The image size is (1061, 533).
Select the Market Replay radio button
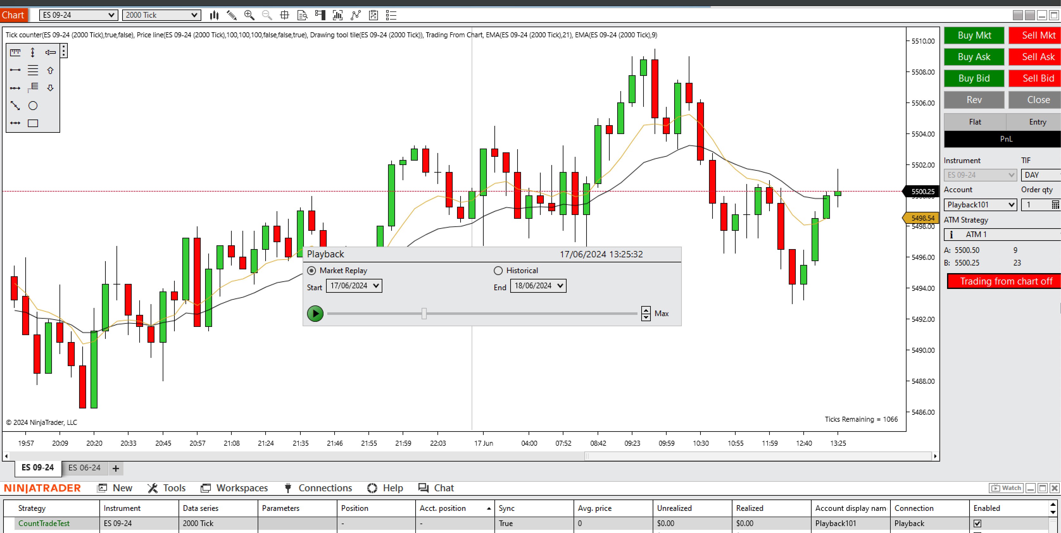311,271
